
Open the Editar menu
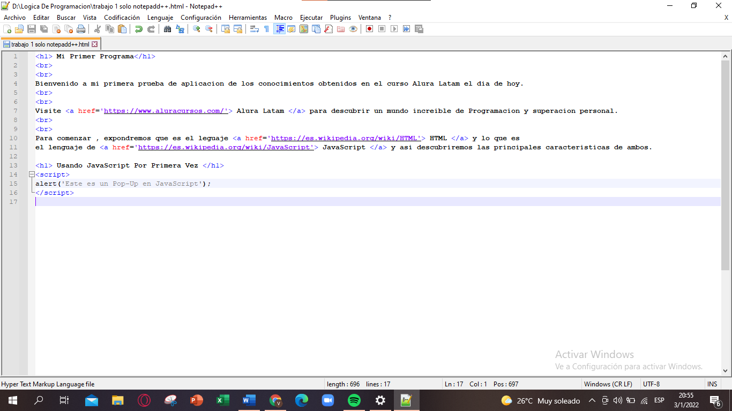coord(41,18)
